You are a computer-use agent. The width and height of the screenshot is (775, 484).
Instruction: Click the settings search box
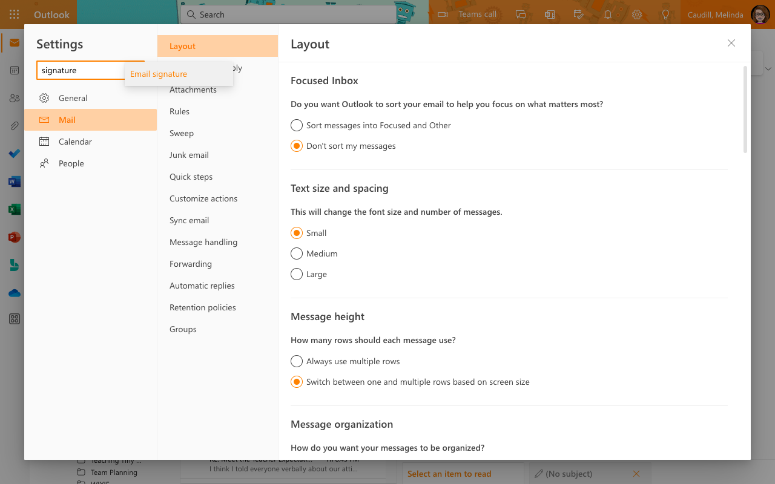[x=82, y=70]
